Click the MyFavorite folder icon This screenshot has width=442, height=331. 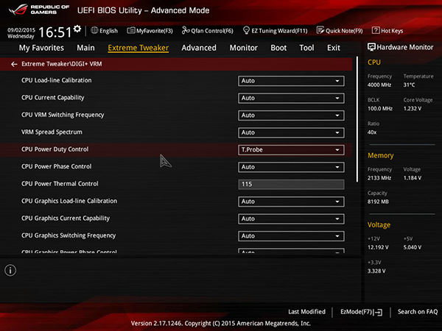point(131,30)
